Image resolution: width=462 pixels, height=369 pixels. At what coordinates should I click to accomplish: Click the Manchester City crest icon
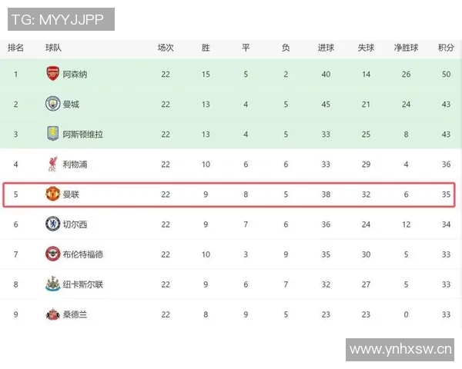click(x=52, y=105)
